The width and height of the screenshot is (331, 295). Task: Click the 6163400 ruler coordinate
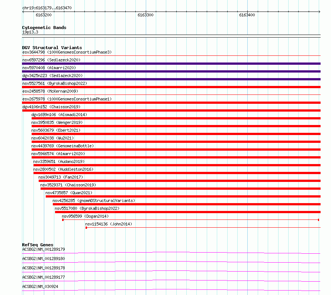(x=247, y=15)
